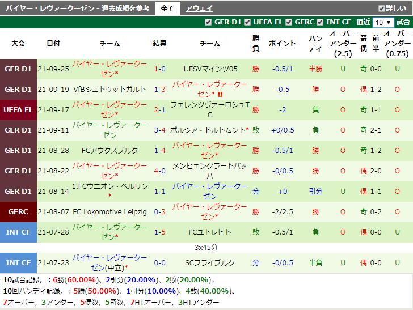Click the 3x45分 note

click(x=206, y=247)
